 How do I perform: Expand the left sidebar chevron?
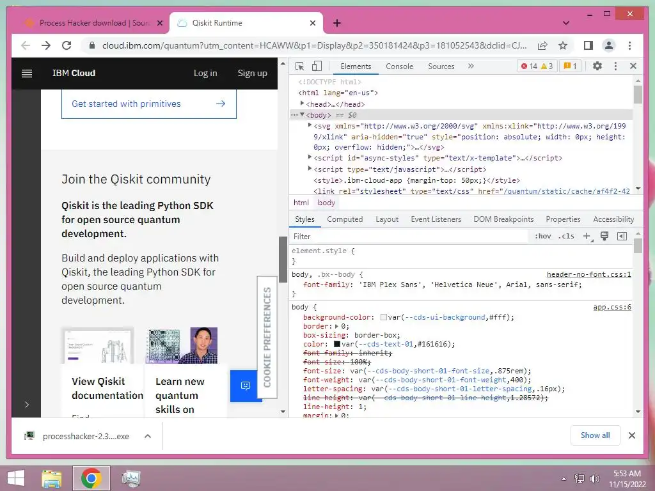(27, 404)
